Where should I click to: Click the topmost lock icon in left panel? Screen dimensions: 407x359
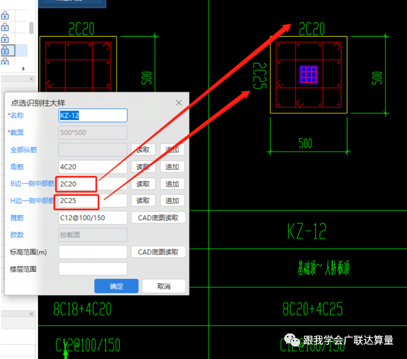pyautogui.click(x=5, y=16)
